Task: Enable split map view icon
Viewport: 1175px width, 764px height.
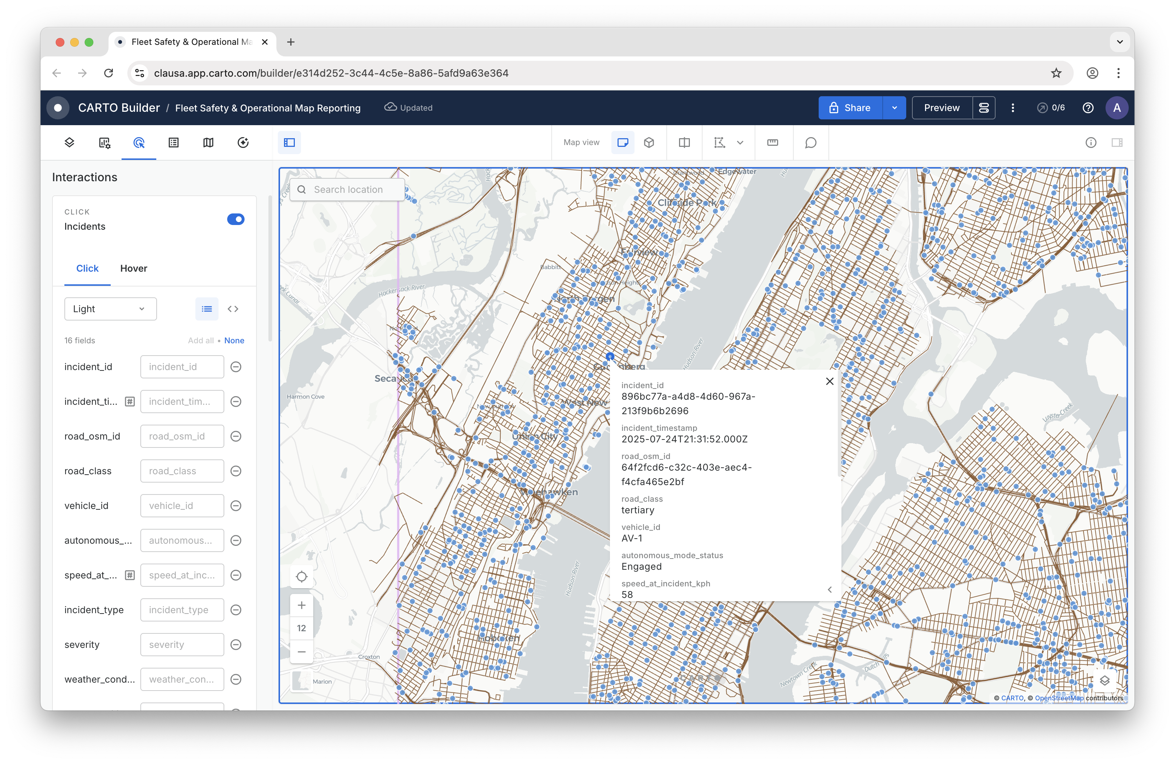Action: coord(684,143)
